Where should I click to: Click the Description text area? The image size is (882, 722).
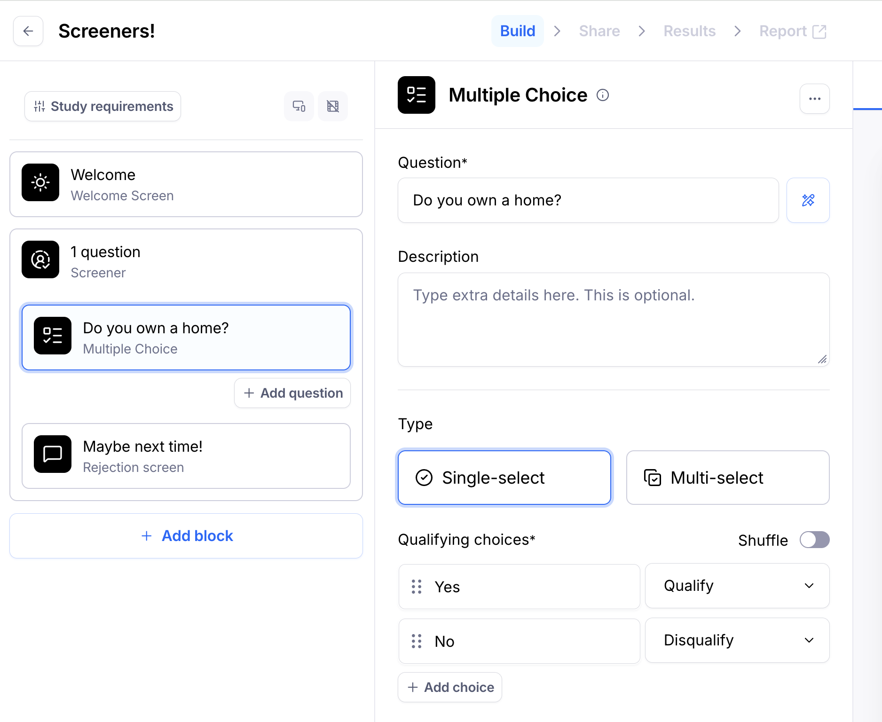tap(613, 320)
